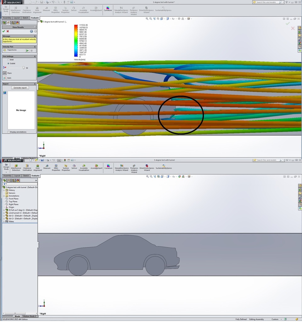
Task: Activate the Curvature display tool
Action: (108, 9)
